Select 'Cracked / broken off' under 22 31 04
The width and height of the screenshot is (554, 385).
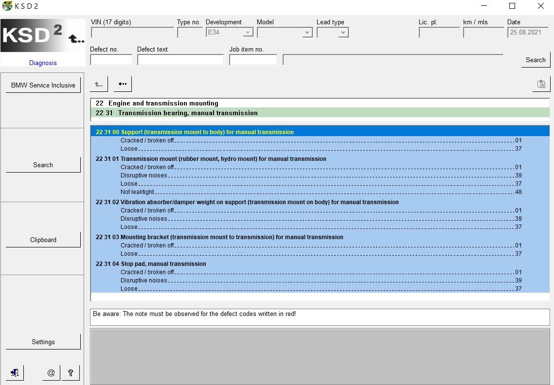[x=320, y=272]
